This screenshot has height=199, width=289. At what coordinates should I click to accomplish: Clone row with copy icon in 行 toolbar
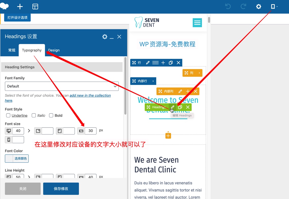(171, 63)
